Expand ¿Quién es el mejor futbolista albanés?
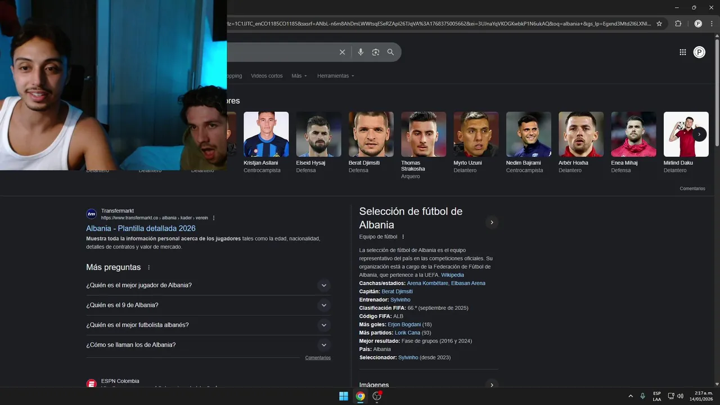Image resolution: width=720 pixels, height=405 pixels. tap(208, 325)
